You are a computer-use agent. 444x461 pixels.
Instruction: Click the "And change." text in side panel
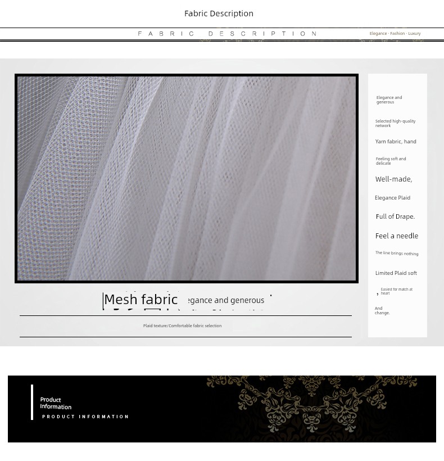coord(382,311)
